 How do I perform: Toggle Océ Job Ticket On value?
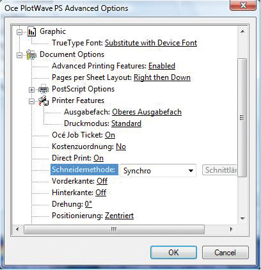tap(110, 135)
